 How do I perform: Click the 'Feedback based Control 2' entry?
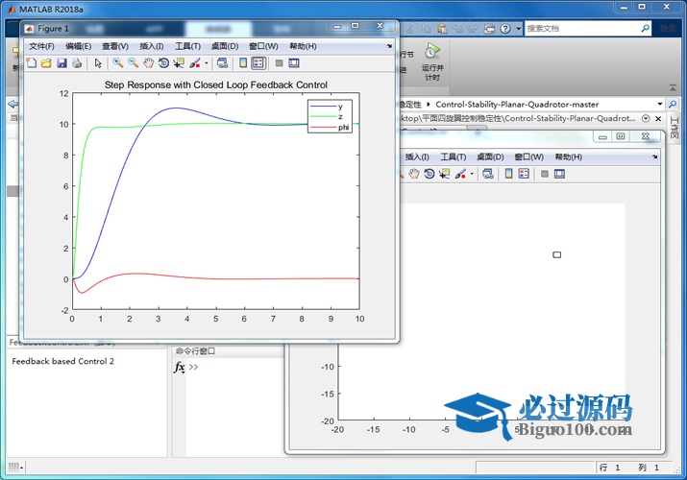tap(62, 362)
